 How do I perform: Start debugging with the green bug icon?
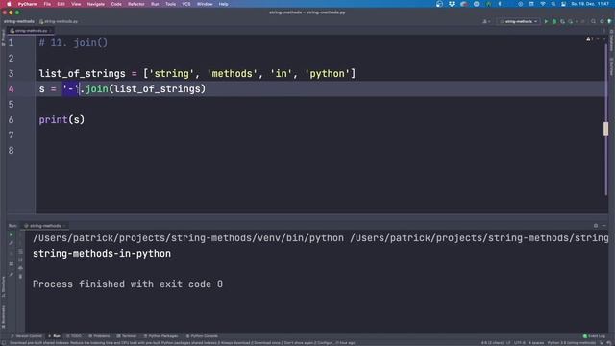click(554, 21)
